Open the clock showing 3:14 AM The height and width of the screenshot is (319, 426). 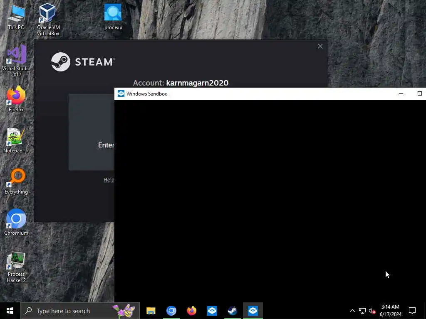click(x=390, y=311)
